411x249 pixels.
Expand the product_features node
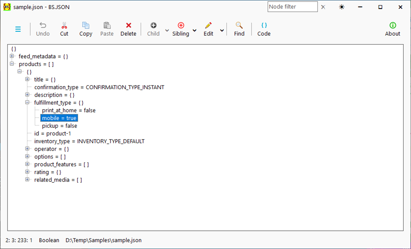pos(27,164)
